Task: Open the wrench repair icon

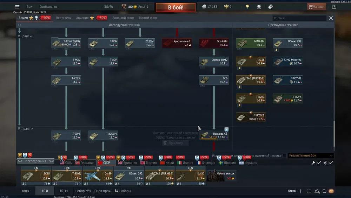Action: (313, 163)
